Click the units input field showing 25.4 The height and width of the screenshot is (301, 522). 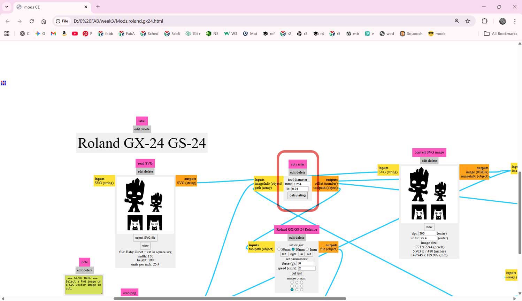pos(428,238)
